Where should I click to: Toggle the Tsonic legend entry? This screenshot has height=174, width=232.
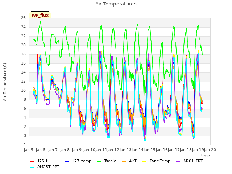106,161
